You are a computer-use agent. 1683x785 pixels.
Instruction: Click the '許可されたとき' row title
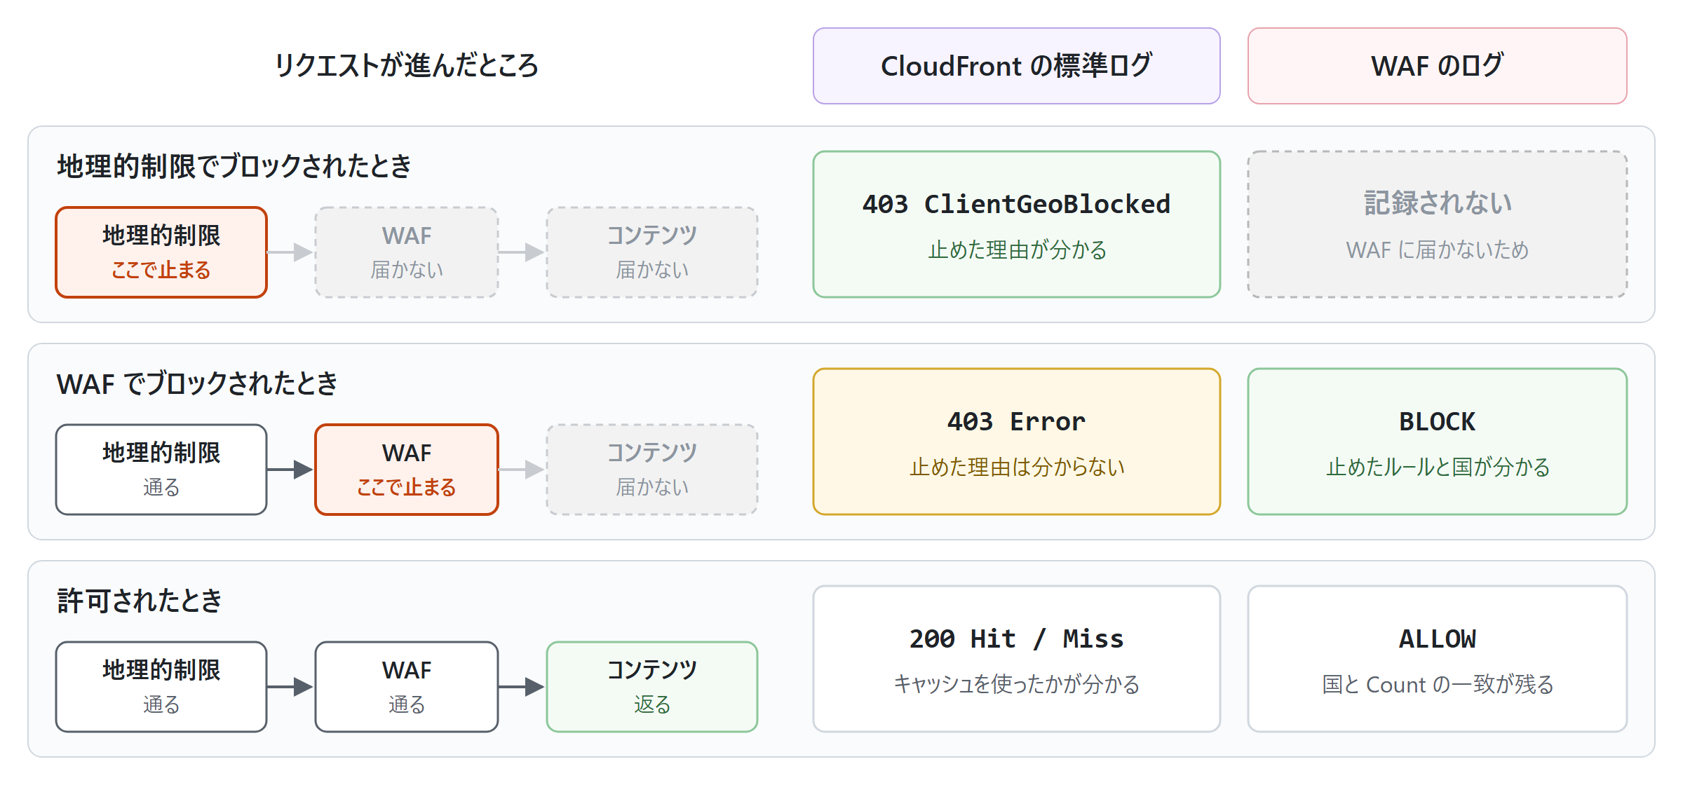pos(140,601)
